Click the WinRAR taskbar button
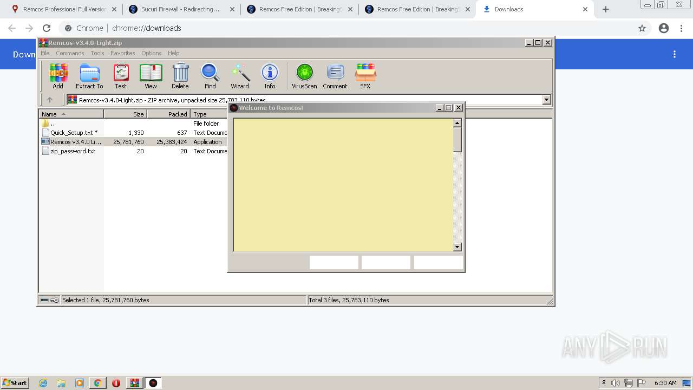This screenshot has width=693, height=390. [x=134, y=383]
